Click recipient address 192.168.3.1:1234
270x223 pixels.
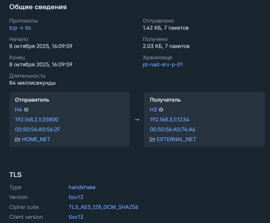(170, 120)
